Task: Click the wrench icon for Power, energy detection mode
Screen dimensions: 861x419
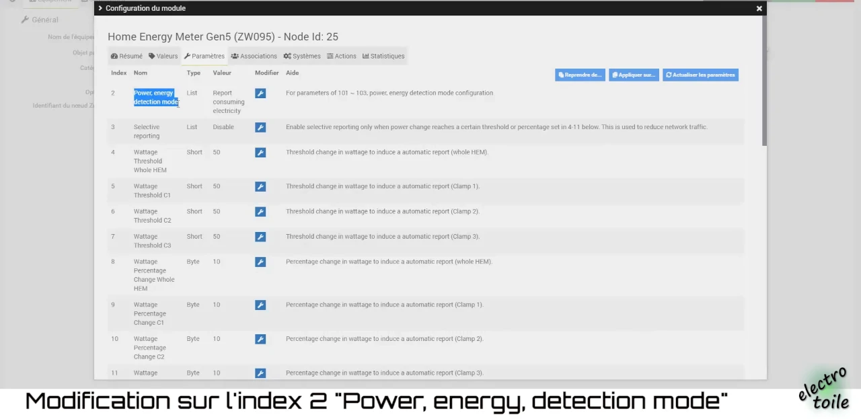Action: [x=260, y=93]
